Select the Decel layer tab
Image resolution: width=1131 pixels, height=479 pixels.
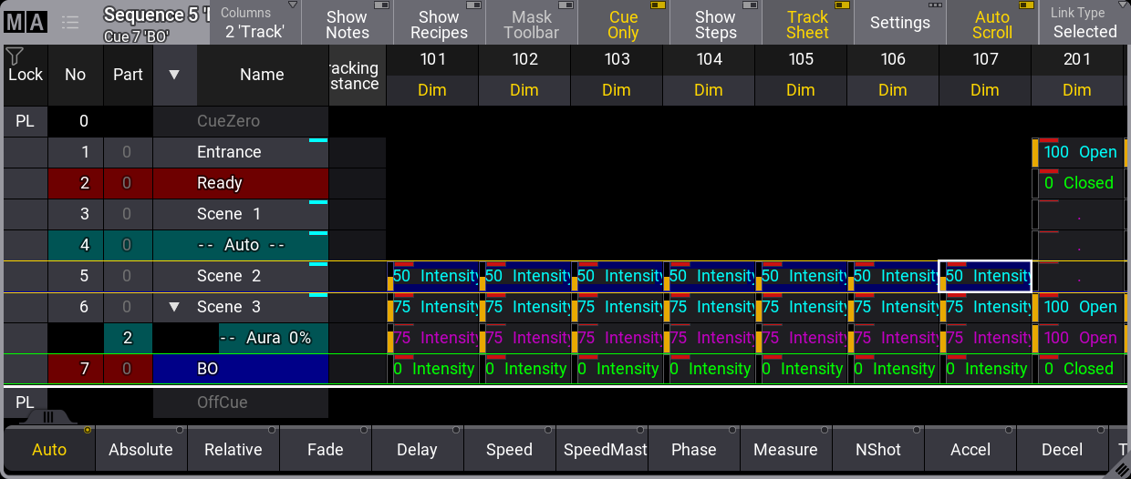[1062, 449]
